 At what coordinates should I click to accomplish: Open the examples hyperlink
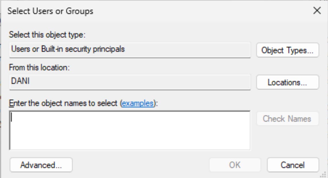(138, 103)
